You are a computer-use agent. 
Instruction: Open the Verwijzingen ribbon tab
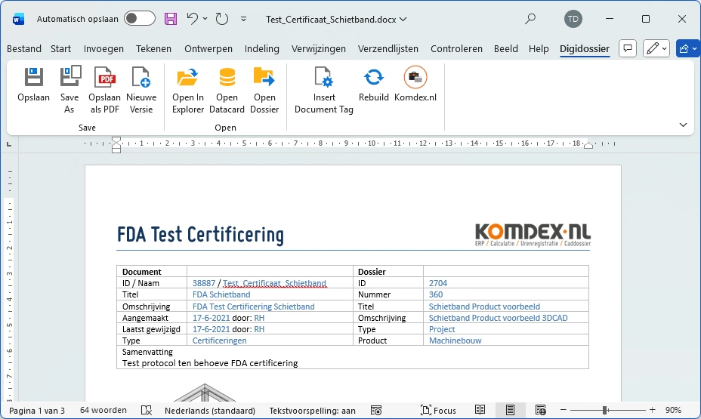pyautogui.click(x=318, y=48)
